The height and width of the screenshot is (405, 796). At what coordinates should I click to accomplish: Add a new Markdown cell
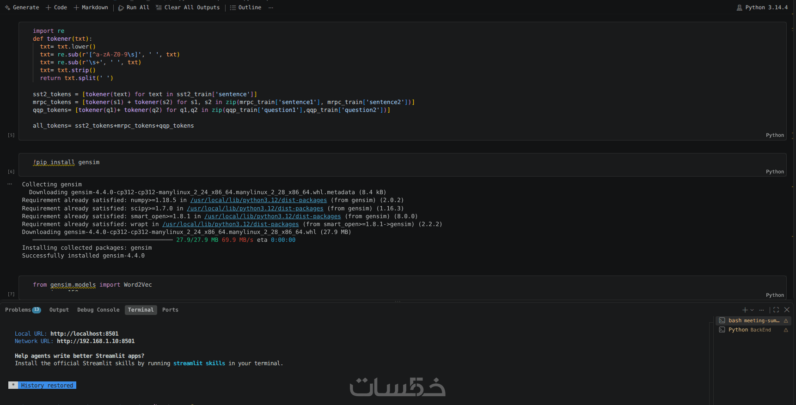(x=91, y=7)
